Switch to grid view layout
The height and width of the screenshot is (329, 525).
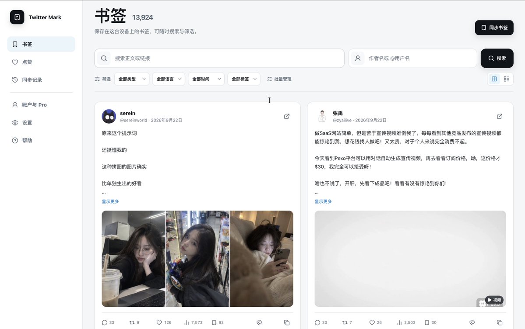(494, 79)
